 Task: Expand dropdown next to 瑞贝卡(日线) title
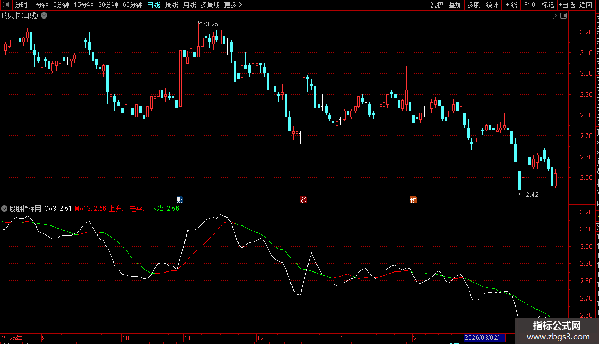point(44,16)
